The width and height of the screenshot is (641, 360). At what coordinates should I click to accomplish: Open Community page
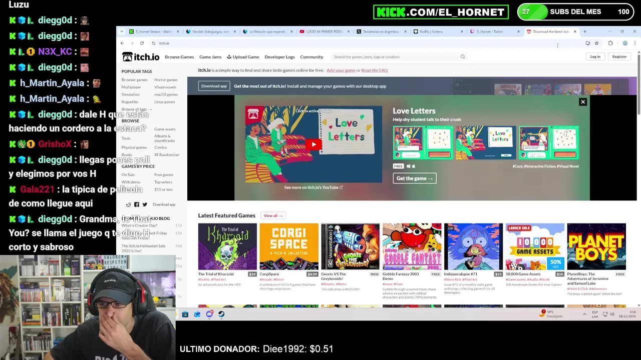tap(311, 57)
